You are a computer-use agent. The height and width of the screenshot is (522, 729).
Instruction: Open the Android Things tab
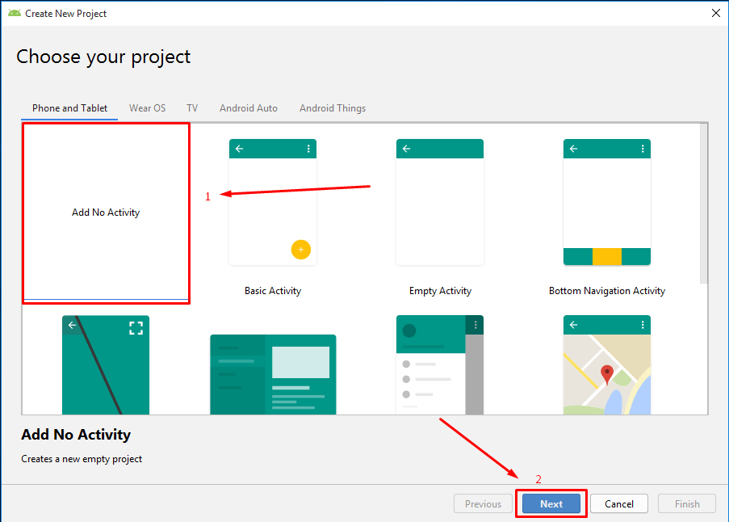pyautogui.click(x=332, y=108)
